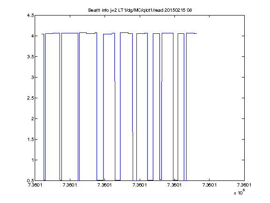
Task: Click the right endpoint of the blue trace
Action: 197,34
